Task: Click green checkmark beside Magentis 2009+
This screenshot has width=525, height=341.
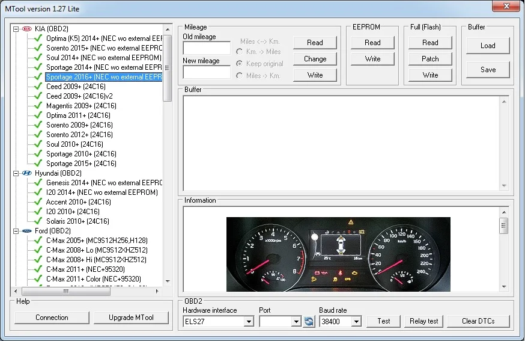Action: pyautogui.click(x=38, y=106)
